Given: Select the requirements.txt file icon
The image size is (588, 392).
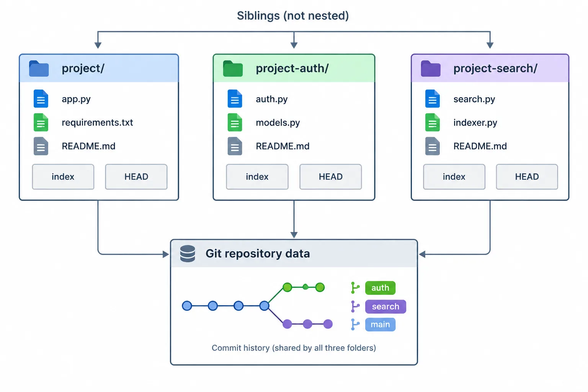Looking at the screenshot, I should pyautogui.click(x=41, y=122).
